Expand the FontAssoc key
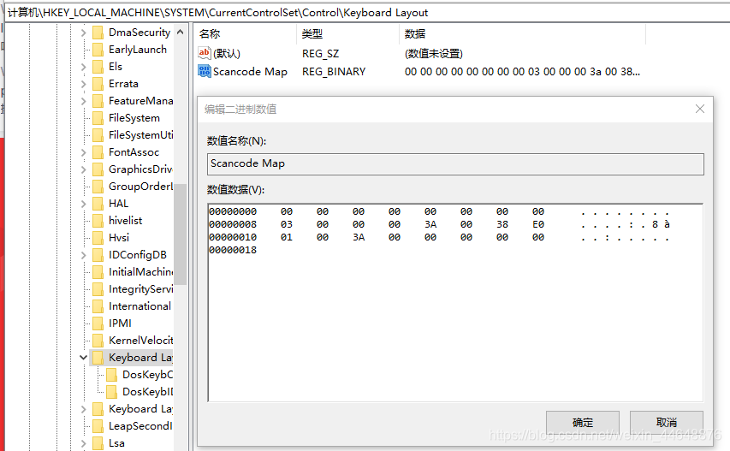 (83, 152)
